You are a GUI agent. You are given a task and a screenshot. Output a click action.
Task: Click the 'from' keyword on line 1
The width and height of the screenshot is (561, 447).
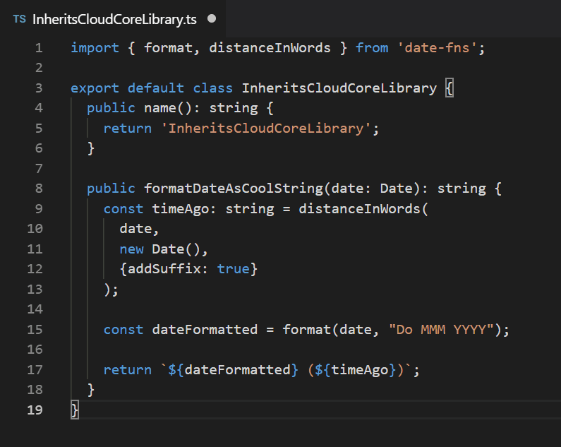pyautogui.click(x=372, y=47)
